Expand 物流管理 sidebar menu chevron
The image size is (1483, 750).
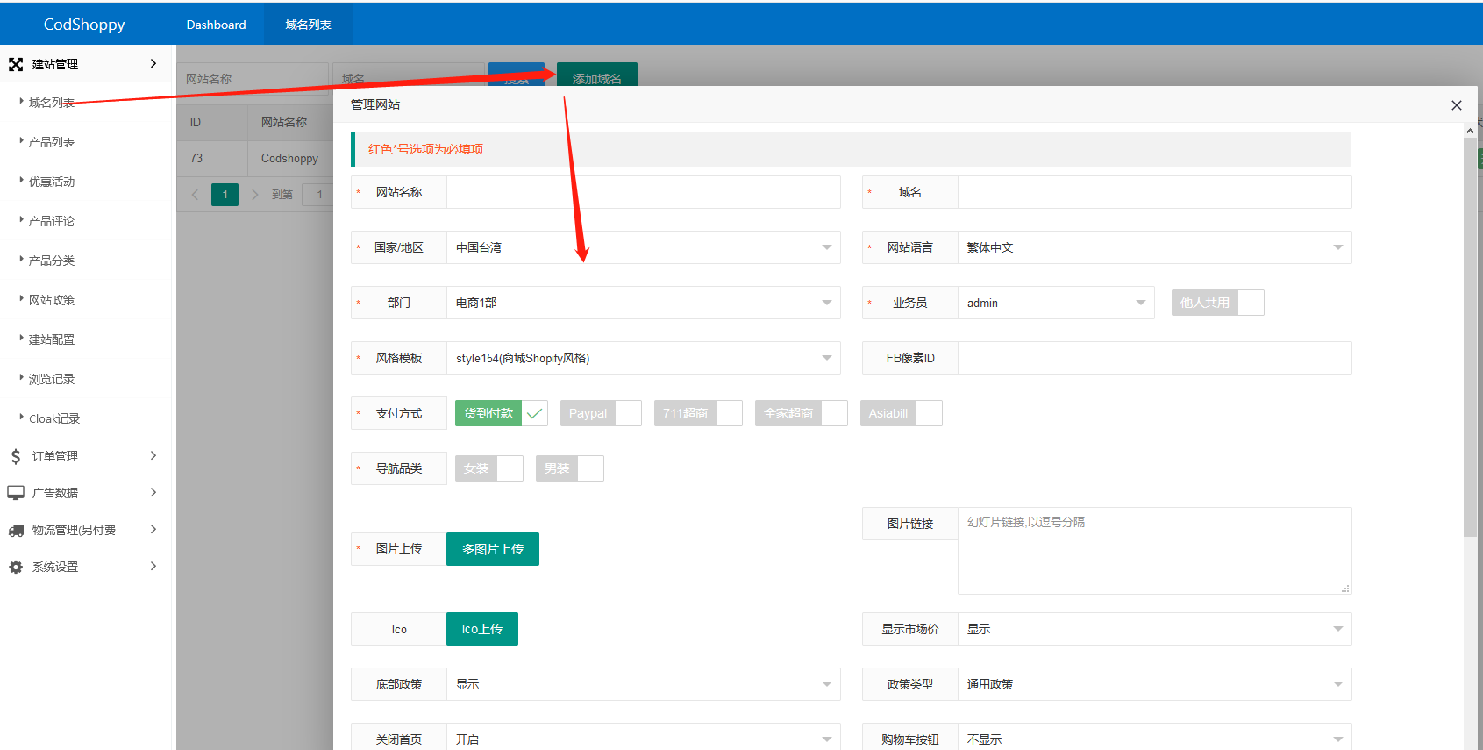[153, 530]
